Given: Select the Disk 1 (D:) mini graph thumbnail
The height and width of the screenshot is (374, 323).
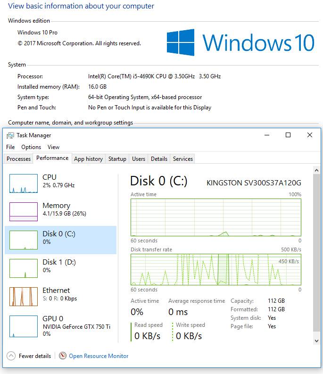Looking at the screenshot, I should (x=24, y=268).
